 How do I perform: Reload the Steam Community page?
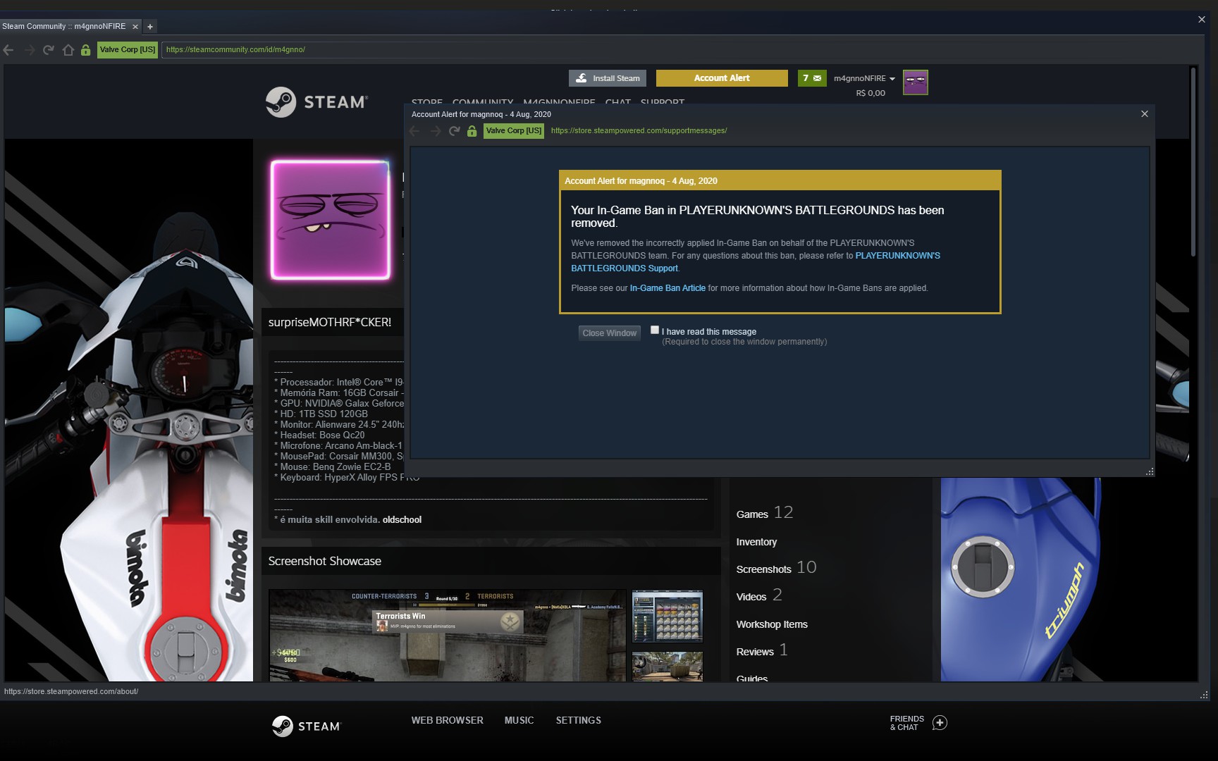(49, 50)
